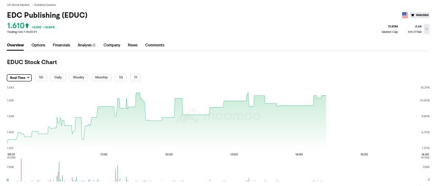Click the tall red volume bar near open
The width and height of the screenshot is (436, 186).
pos(21,170)
